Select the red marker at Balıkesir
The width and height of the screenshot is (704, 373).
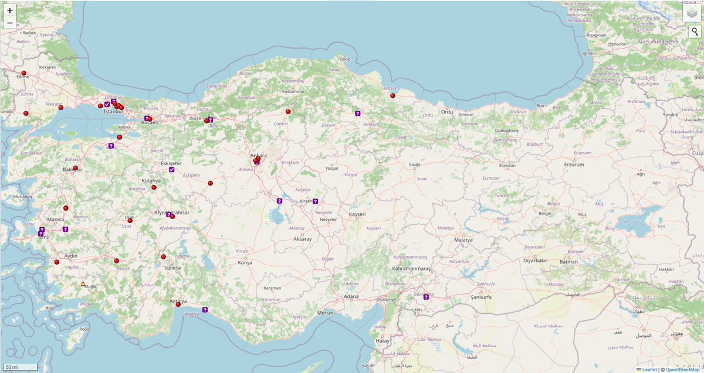pos(75,168)
